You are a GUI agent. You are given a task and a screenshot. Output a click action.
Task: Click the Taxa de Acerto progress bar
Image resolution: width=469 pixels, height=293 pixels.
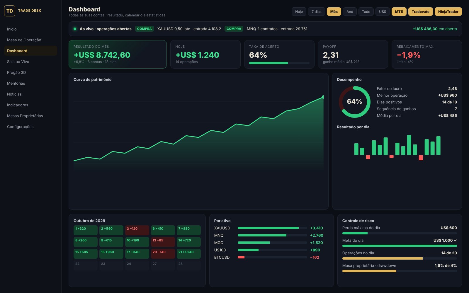point(279,63)
